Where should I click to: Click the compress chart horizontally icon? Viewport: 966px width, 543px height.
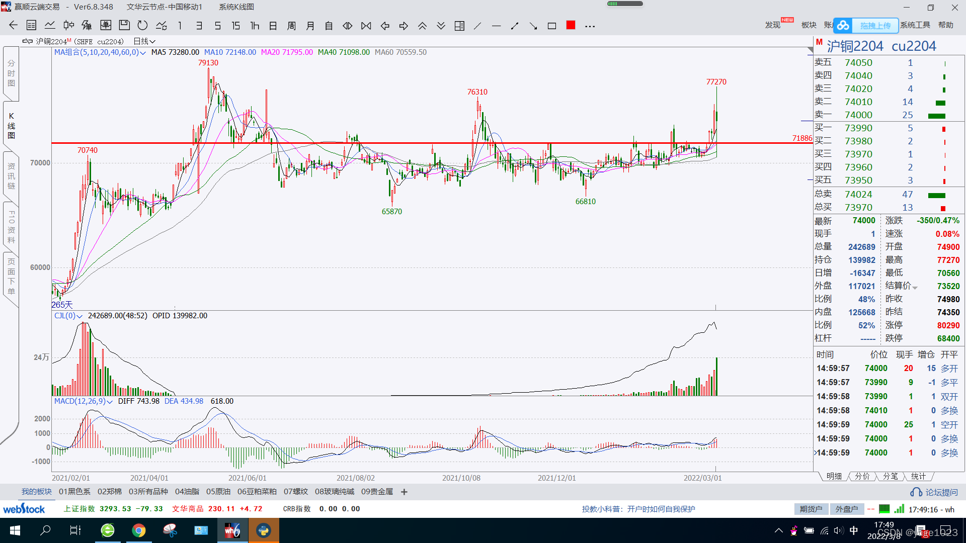coord(366,26)
